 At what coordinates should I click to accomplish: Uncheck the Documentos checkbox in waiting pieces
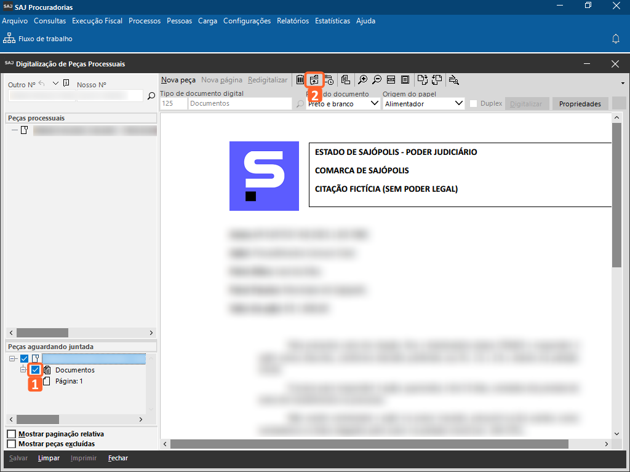[x=36, y=370]
